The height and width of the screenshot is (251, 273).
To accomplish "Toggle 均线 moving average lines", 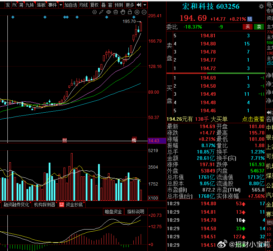I will point(84,5).
